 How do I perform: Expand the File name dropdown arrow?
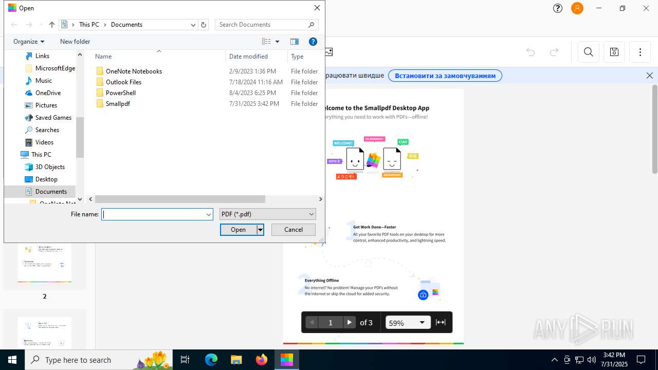[x=209, y=214]
